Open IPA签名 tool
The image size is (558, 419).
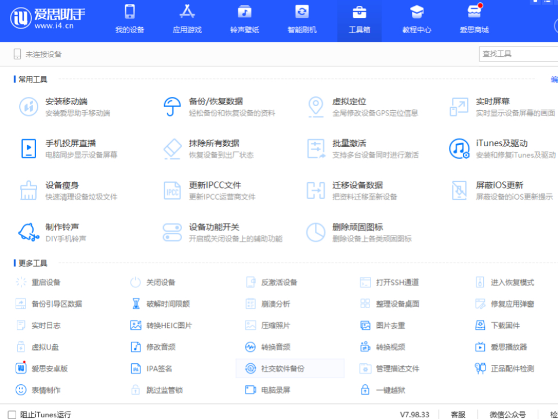click(x=151, y=369)
